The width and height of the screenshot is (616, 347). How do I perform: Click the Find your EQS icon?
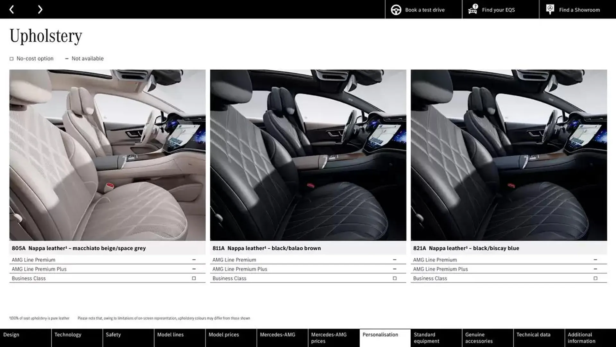[x=473, y=9]
